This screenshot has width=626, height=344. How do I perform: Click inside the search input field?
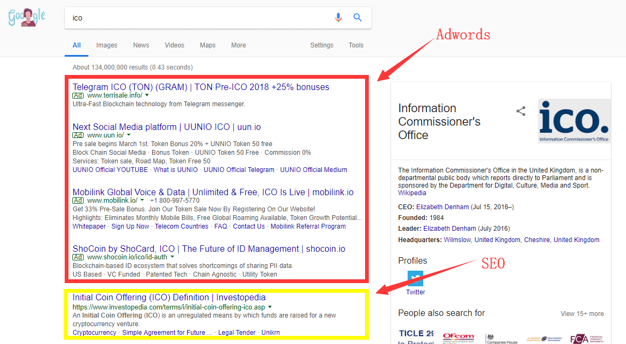[x=189, y=17]
